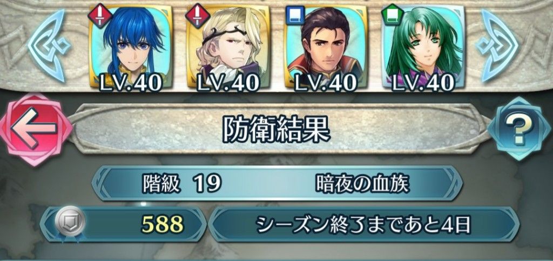Click the 階級 19 tier bar
The image size is (553, 261).
278,183
